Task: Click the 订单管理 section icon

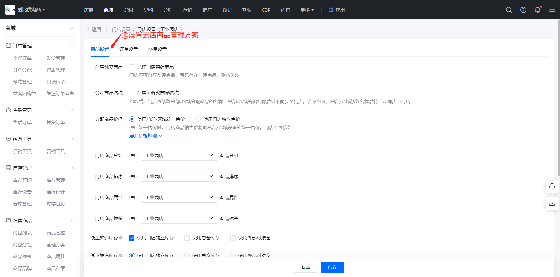Action: pyautogui.click(x=9, y=46)
